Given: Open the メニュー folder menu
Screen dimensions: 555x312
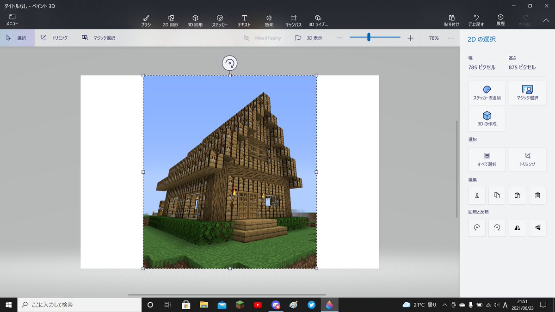Looking at the screenshot, I should [12, 19].
